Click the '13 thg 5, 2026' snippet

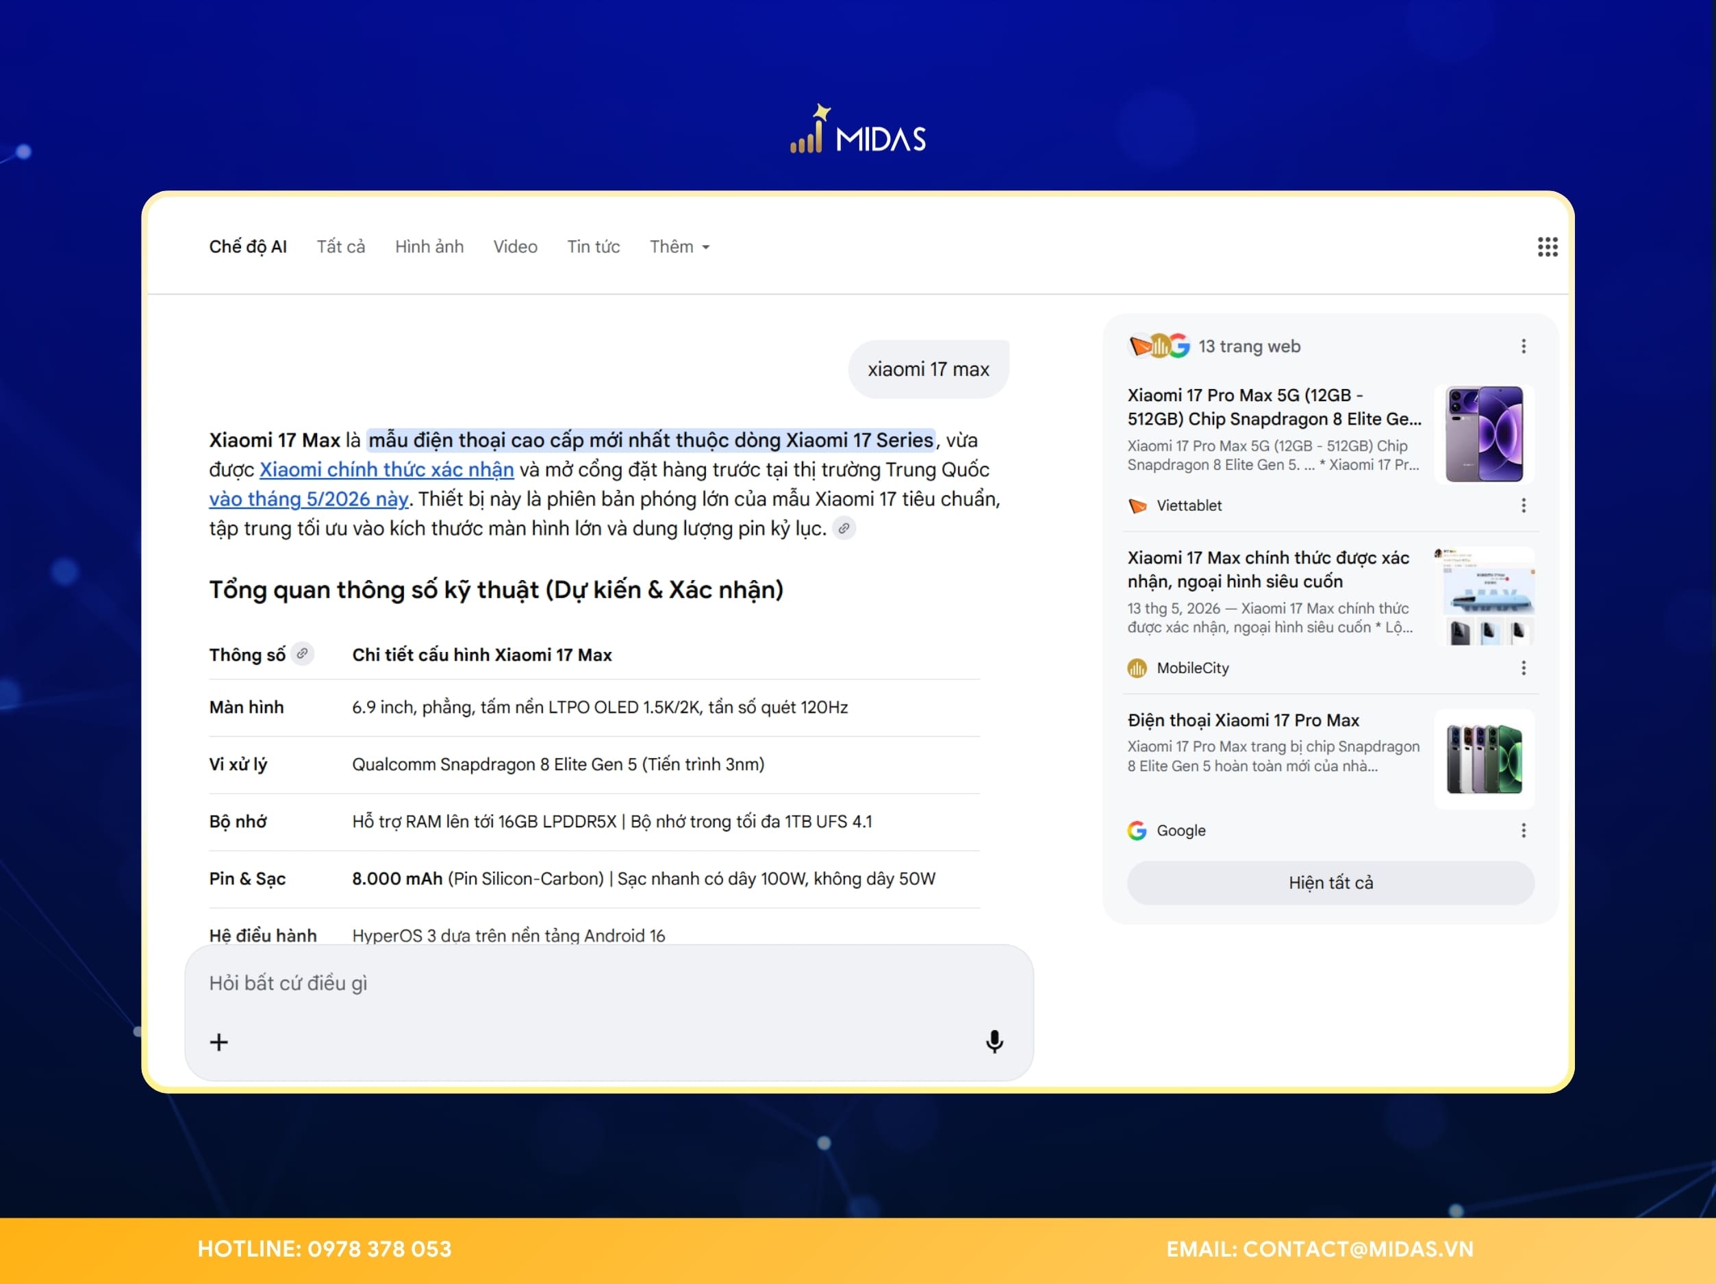1270,618
